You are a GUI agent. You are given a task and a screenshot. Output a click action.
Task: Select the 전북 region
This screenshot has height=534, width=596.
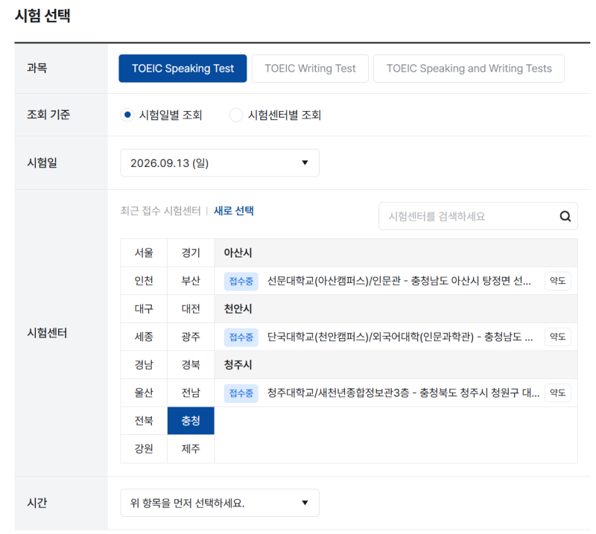(144, 421)
